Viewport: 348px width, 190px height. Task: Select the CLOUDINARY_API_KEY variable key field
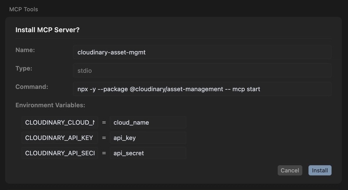[60, 138]
